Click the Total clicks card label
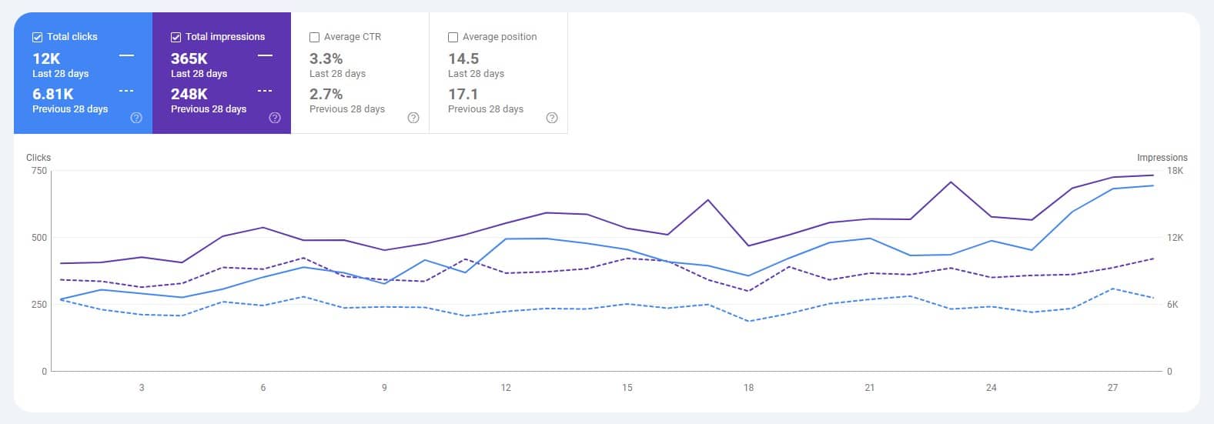Screen dimensions: 1214x424 (x=72, y=37)
